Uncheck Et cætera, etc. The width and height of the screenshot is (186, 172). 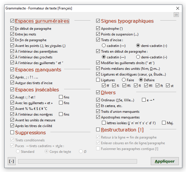[98, 105]
